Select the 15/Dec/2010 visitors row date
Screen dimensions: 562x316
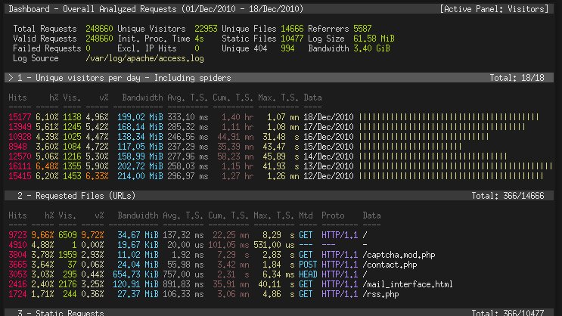(328, 147)
